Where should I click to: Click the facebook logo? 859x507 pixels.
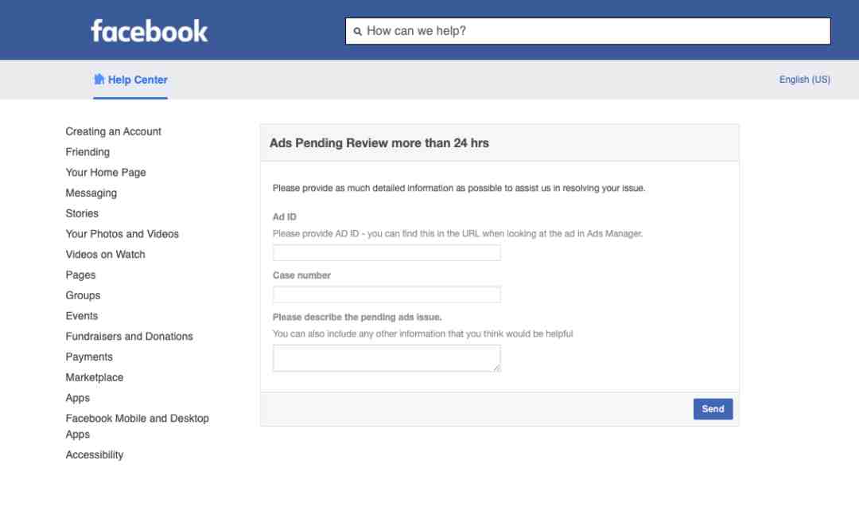(149, 31)
